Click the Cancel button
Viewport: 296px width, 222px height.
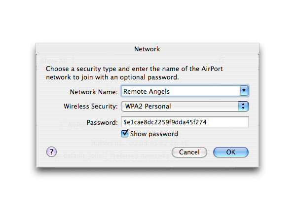coord(189,152)
